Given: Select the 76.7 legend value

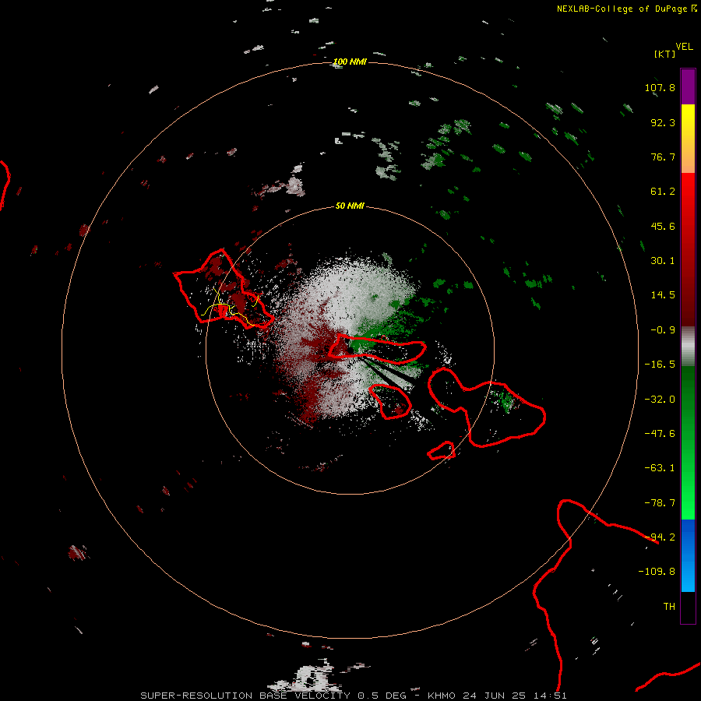Looking at the screenshot, I should tap(663, 157).
